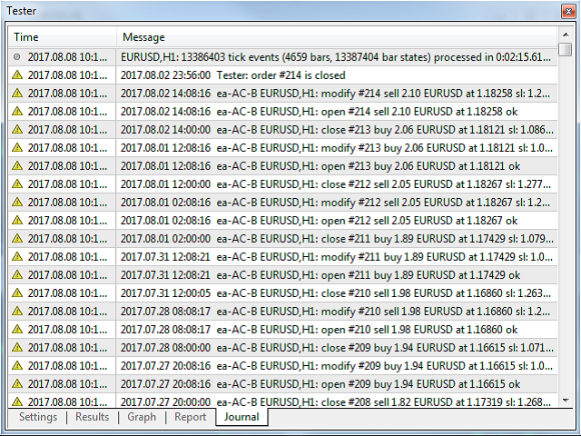The width and height of the screenshot is (581, 436).
Task: Click warning icon of open #213 buy row
Action: [x=17, y=166]
